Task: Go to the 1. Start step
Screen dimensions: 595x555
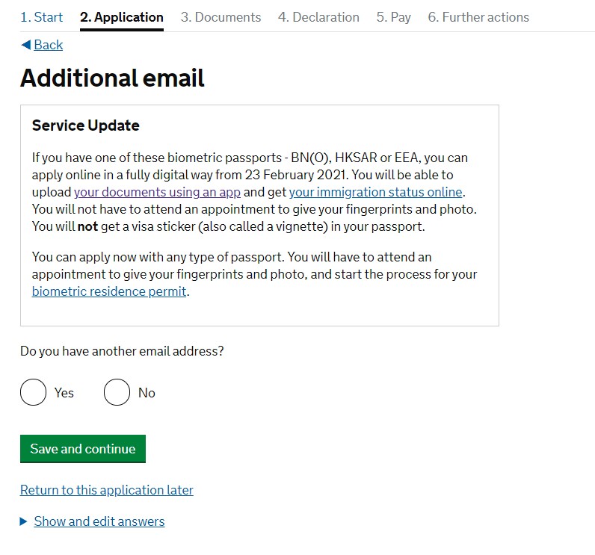Action: coord(42,17)
